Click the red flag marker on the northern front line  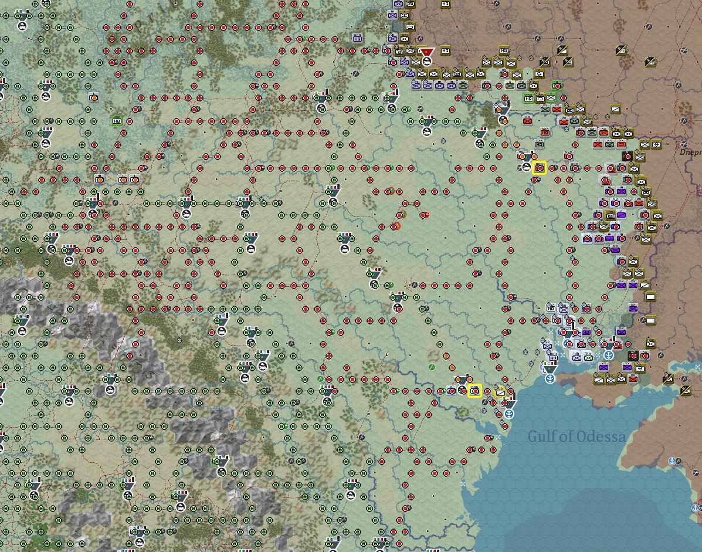(x=427, y=53)
